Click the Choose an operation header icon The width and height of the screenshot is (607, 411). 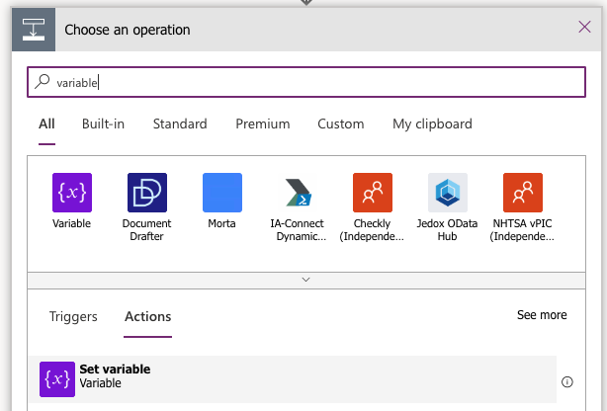pyautogui.click(x=32, y=30)
